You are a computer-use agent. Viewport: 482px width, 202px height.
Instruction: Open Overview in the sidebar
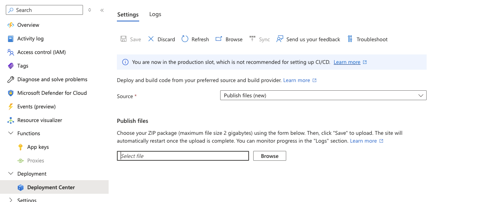click(x=28, y=25)
